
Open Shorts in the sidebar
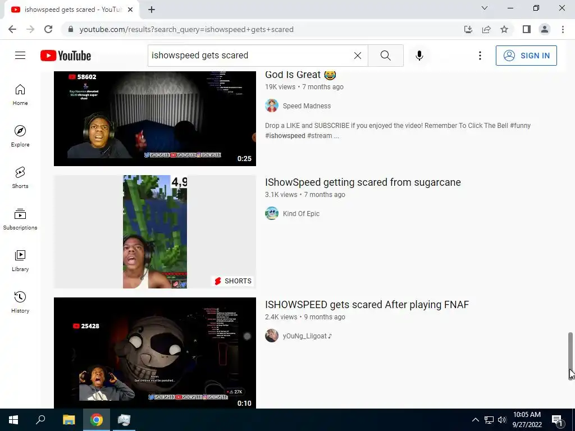20,178
